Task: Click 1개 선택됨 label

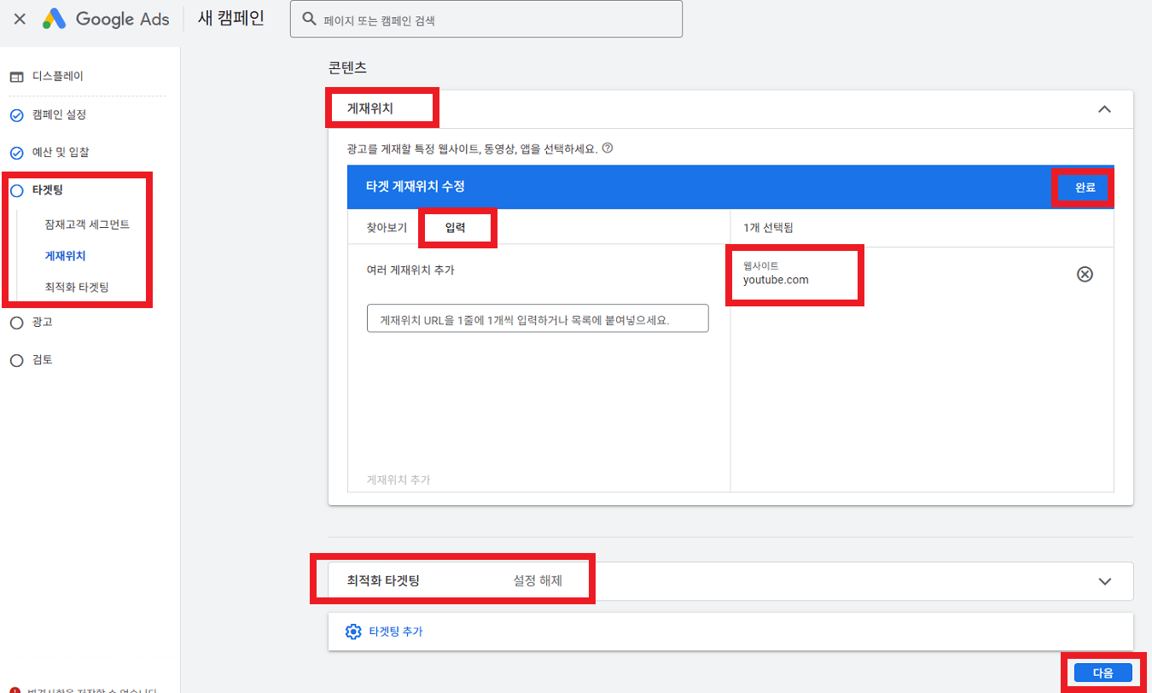Action: [769, 228]
